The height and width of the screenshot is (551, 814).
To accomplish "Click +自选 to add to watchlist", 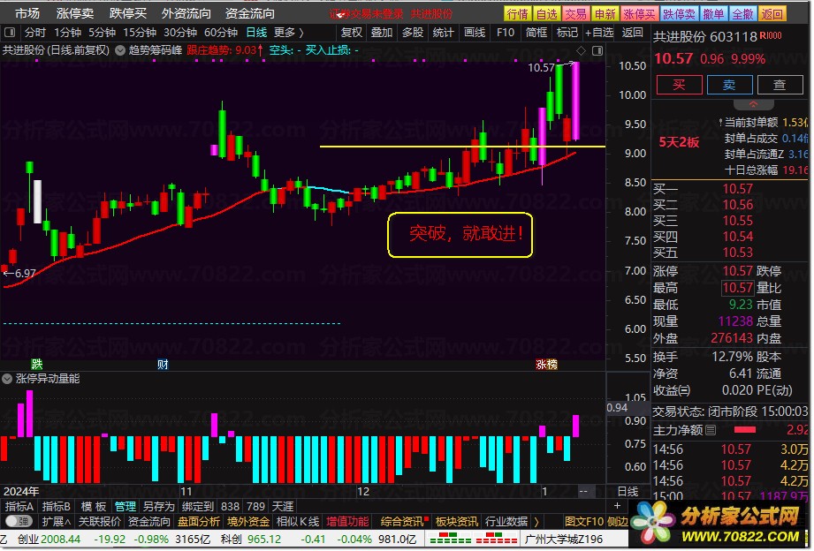I will pos(599,33).
